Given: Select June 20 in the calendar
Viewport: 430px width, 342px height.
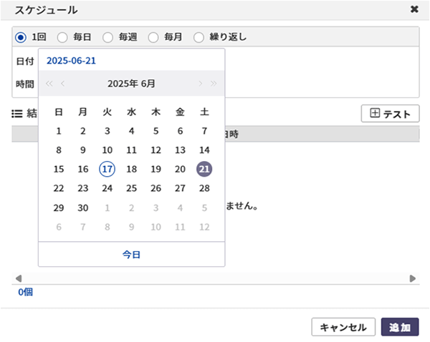Looking at the screenshot, I should click(180, 169).
